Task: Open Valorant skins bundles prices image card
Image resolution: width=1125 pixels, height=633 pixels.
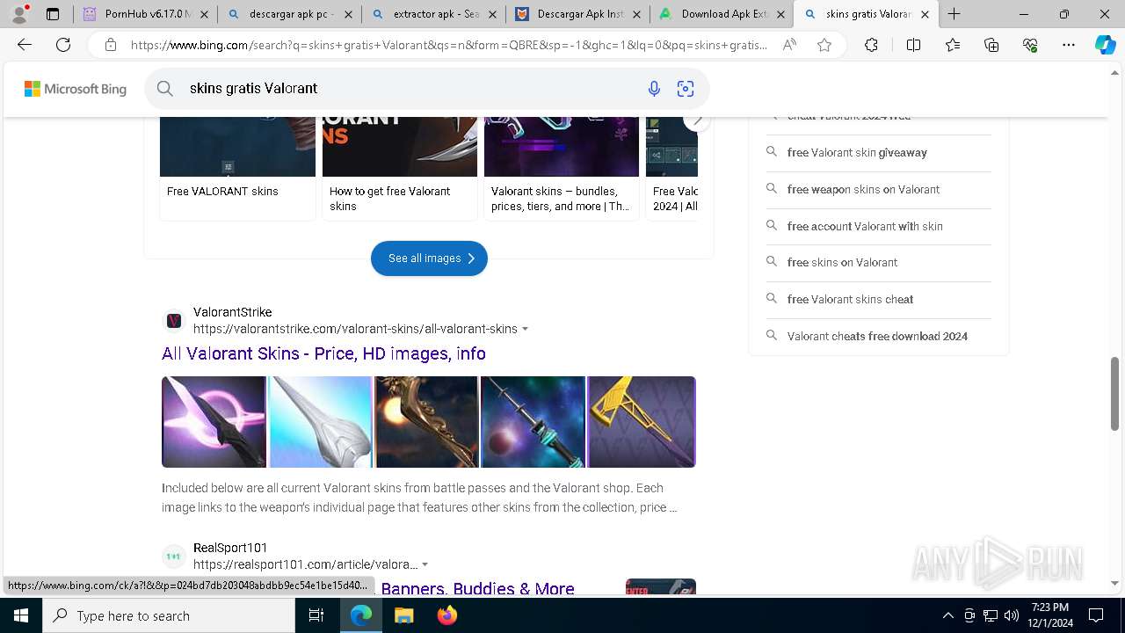Action: (562, 167)
